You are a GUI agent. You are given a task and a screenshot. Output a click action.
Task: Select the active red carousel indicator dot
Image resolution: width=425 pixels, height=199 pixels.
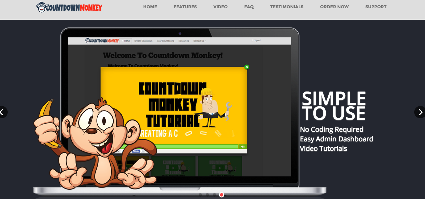221,195
